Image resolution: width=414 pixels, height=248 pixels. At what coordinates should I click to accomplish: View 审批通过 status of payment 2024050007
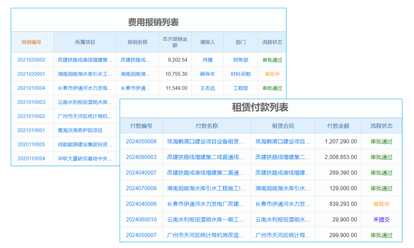tap(381, 235)
